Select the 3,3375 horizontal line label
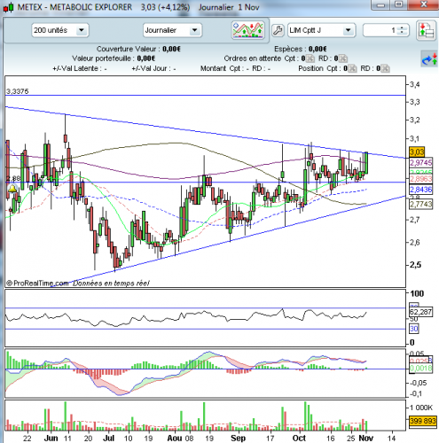This screenshot has width=439, height=443. tap(18, 91)
